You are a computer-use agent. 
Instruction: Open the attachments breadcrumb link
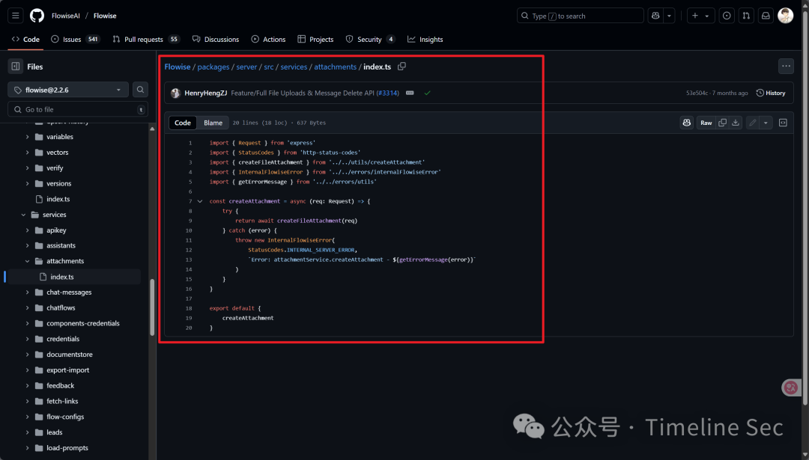(x=336, y=67)
